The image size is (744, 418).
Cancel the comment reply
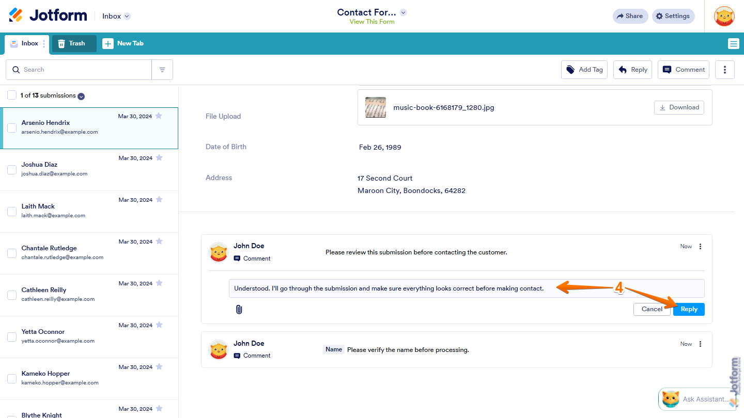(652, 309)
